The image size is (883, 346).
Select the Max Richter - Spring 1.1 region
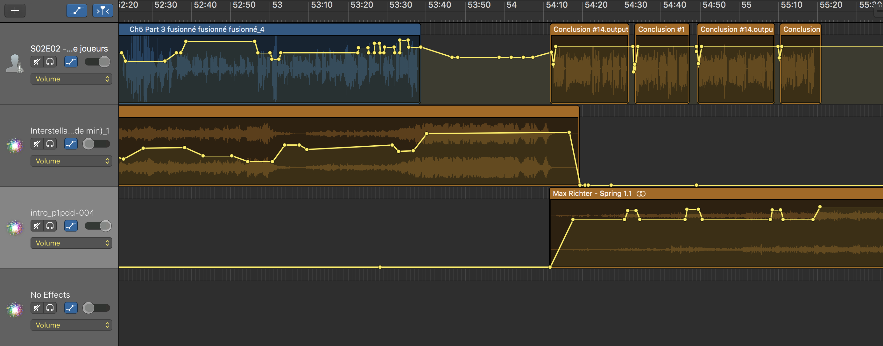(x=592, y=194)
